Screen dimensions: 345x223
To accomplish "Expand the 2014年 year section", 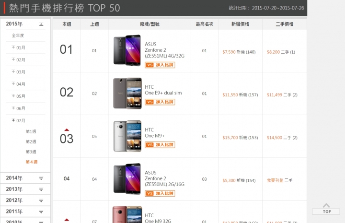I will (41, 178).
